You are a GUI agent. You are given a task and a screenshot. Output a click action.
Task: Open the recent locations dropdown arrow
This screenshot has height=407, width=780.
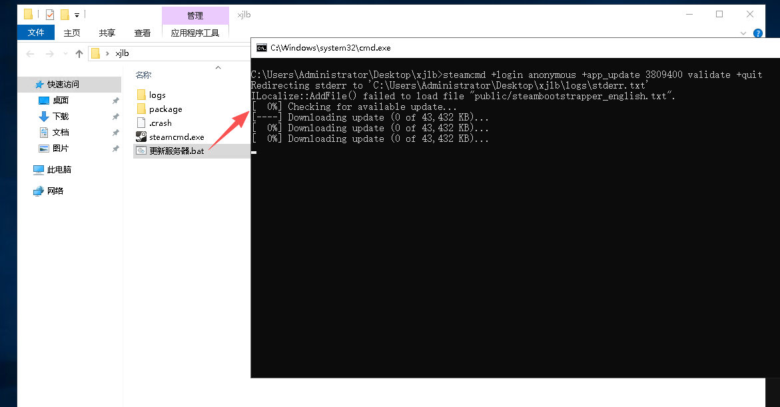pos(65,54)
